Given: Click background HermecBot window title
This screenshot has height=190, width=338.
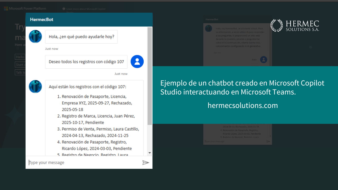Looking at the screenshot, I should 212,20.
